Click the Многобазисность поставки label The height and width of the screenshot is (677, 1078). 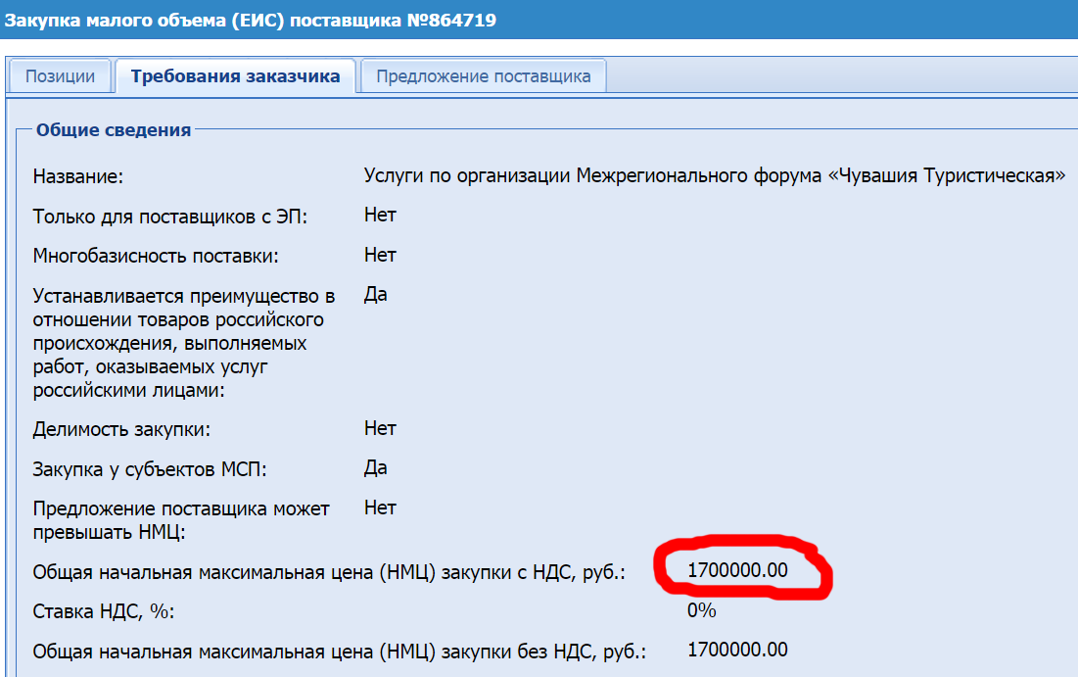(156, 257)
